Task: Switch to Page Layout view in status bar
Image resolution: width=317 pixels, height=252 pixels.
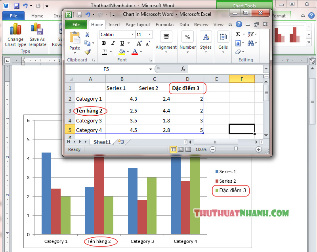Action: (x=181, y=149)
